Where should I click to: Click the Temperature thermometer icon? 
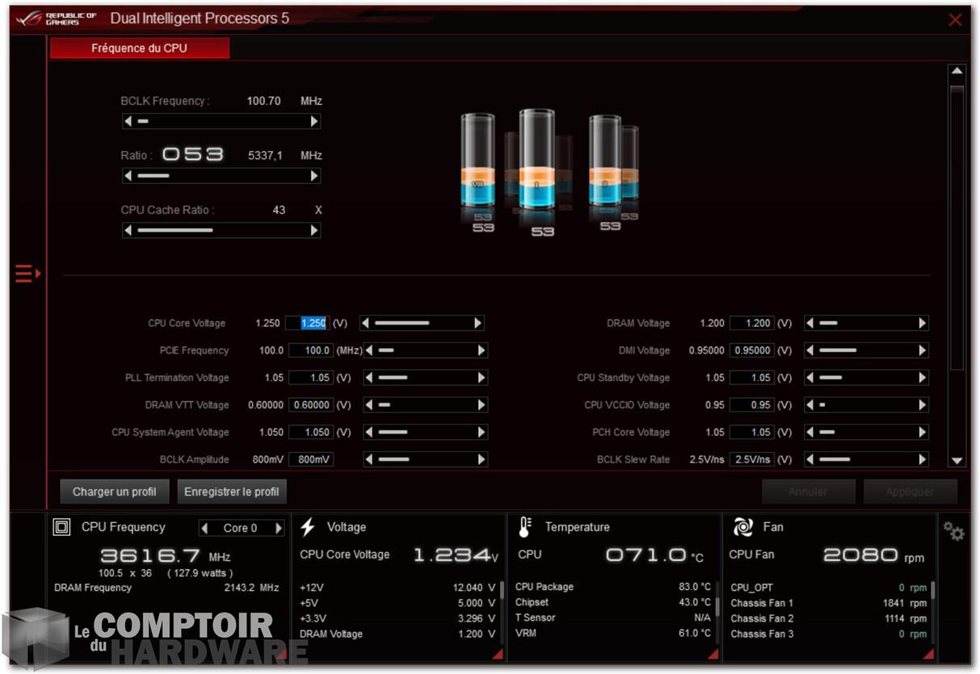click(524, 527)
